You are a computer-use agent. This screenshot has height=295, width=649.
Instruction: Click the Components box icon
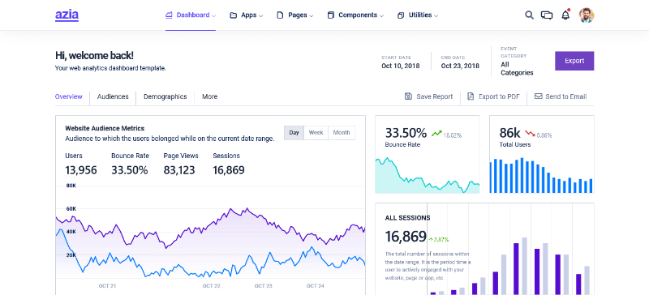click(x=330, y=15)
